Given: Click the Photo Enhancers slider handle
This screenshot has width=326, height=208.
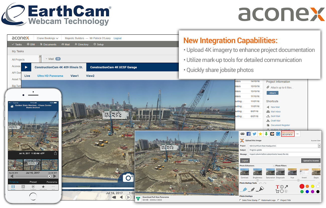Looking at the screenshot, I should (258, 180).
